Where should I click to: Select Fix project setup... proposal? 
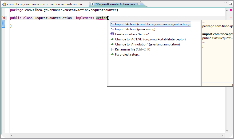[128, 54]
